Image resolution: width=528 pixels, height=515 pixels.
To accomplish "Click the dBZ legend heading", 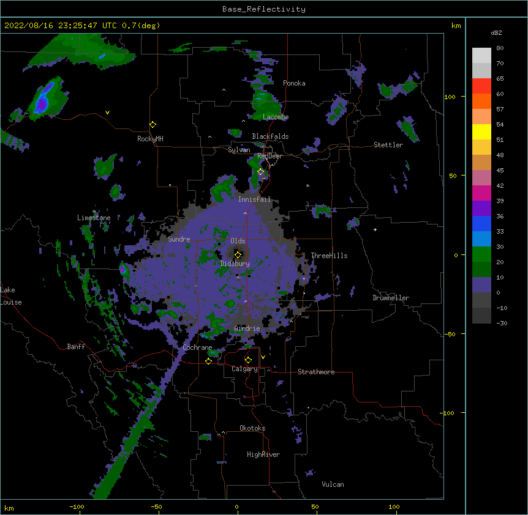I will click(496, 33).
